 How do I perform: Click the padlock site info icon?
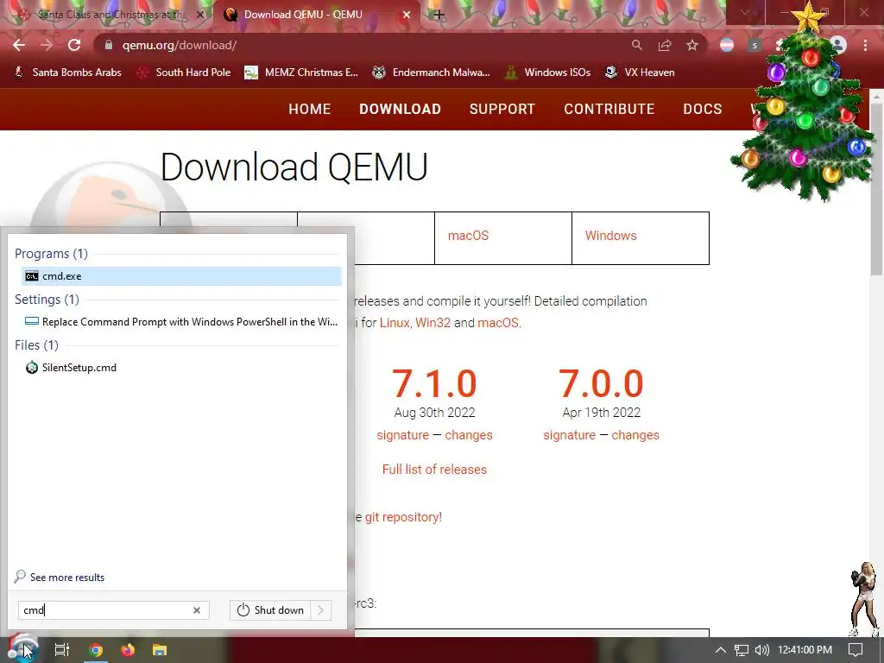pos(109,45)
